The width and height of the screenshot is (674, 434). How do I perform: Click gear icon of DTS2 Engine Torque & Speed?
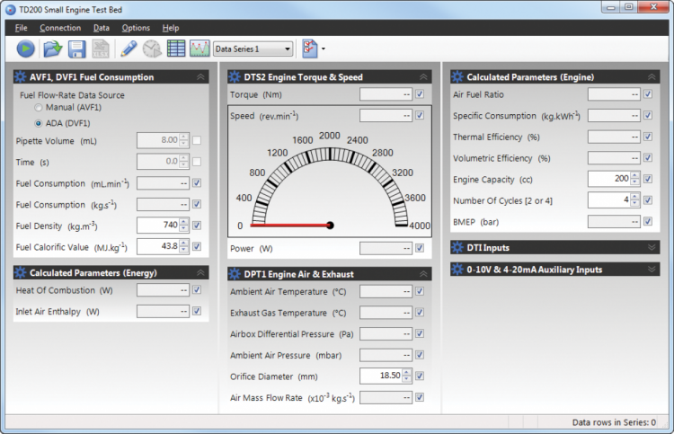coord(235,77)
